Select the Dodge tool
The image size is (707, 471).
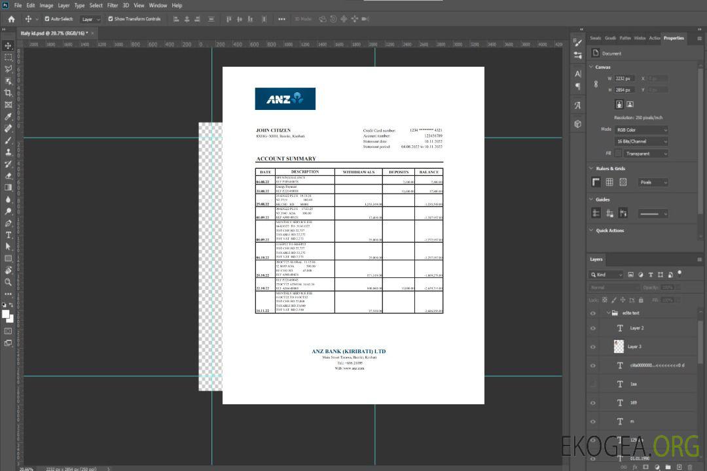point(8,211)
